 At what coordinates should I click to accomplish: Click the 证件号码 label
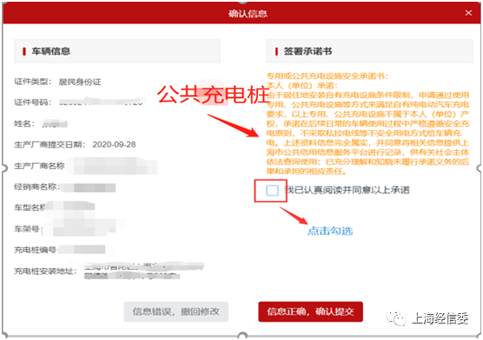(x=32, y=102)
